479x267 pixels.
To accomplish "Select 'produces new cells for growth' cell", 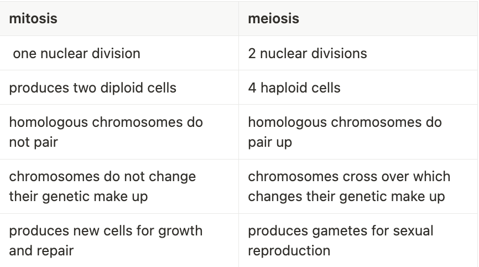I will tap(119, 240).
